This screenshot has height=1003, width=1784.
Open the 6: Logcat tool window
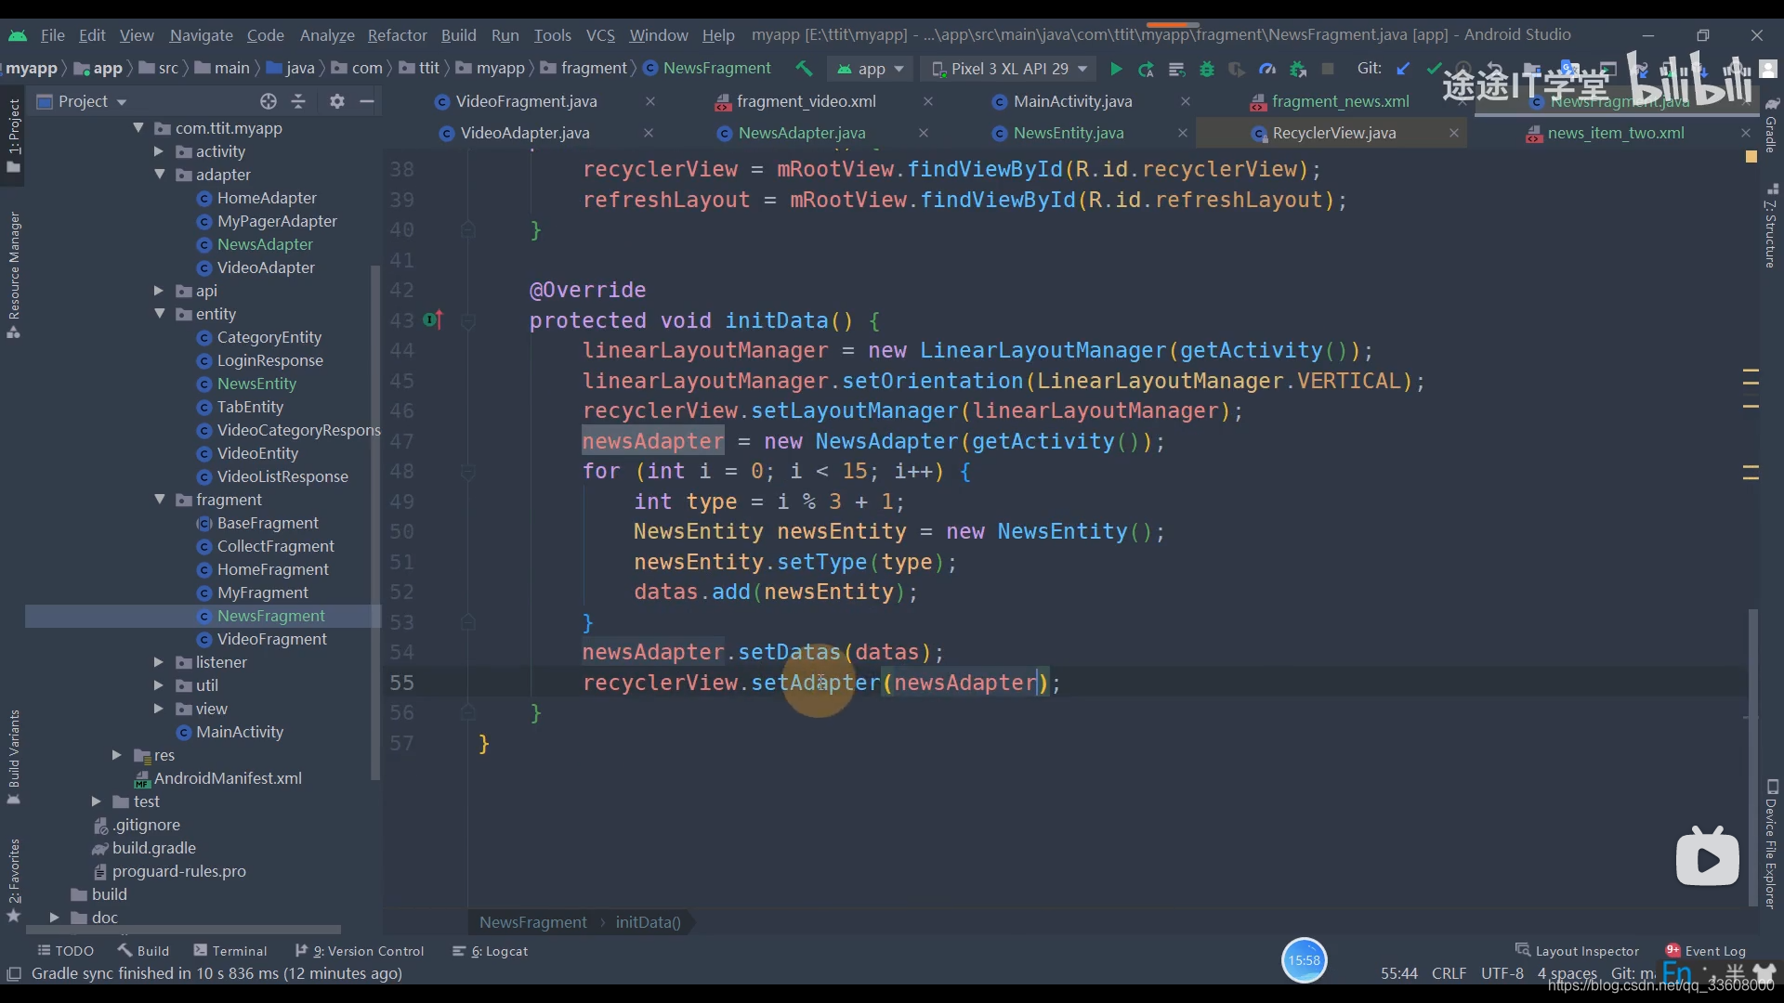tap(489, 951)
